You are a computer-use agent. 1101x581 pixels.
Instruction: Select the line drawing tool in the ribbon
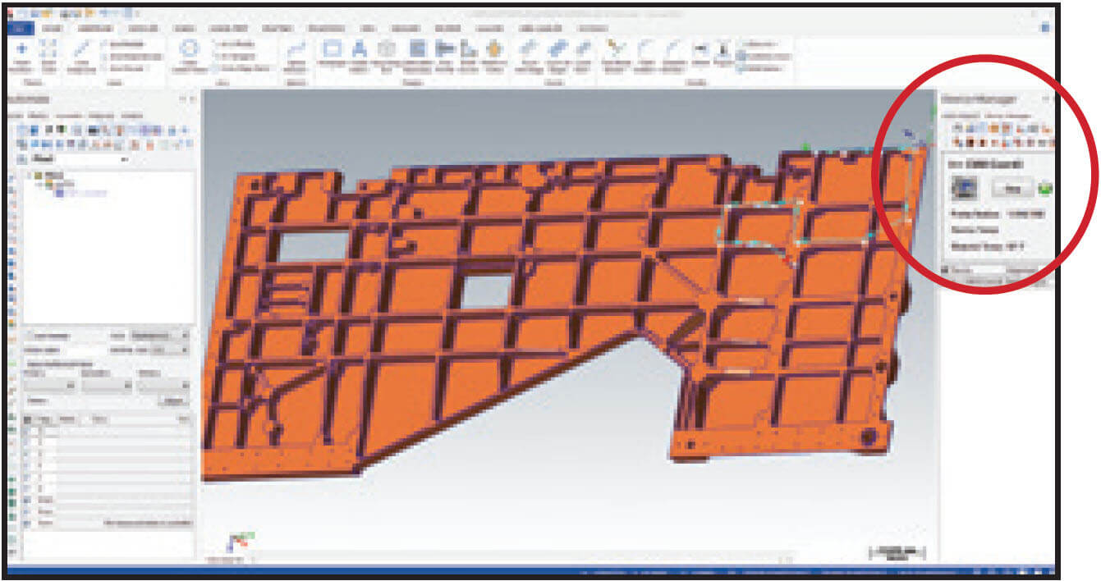80,49
